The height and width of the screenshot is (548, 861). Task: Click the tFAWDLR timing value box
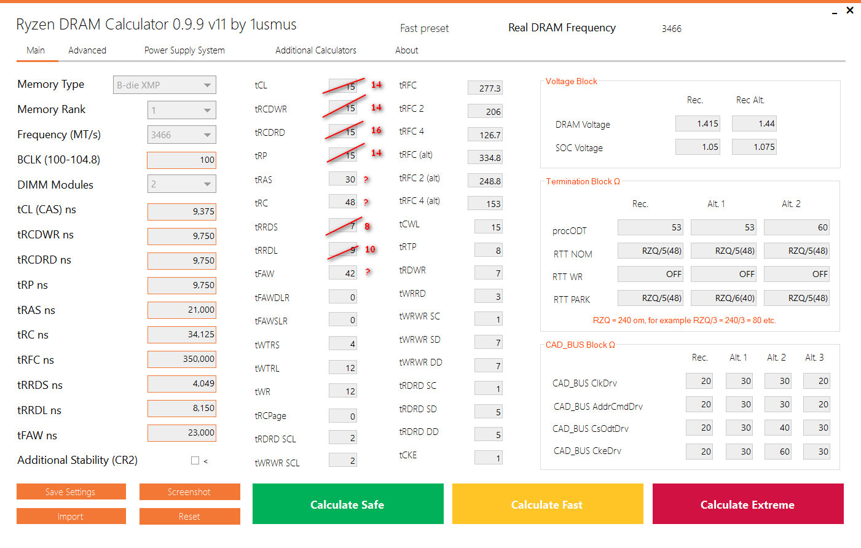click(343, 297)
